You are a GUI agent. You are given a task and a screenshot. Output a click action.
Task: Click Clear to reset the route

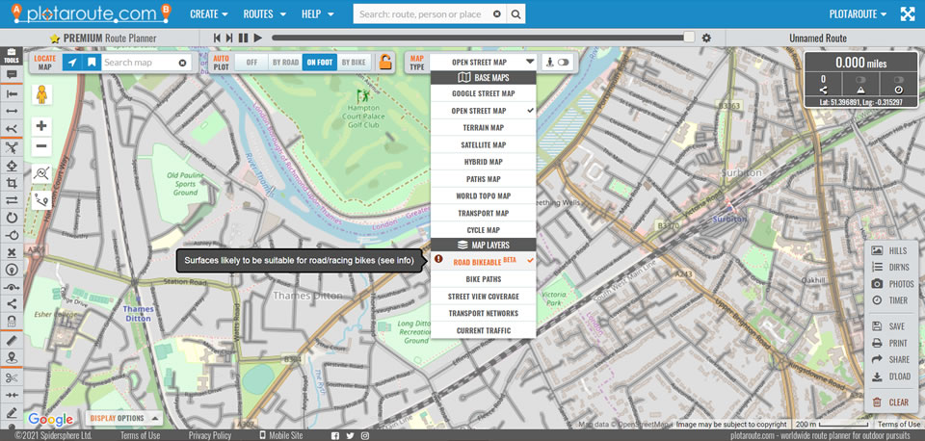coord(890,402)
